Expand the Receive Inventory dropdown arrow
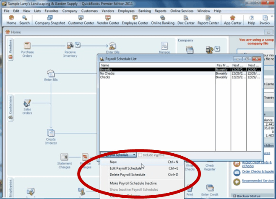The image size is (276, 199). coord(78,45)
